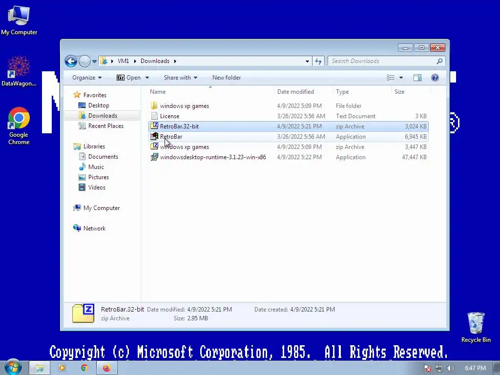
Task: Select Libraries in the navigation pane
Action: pos(94,146)
